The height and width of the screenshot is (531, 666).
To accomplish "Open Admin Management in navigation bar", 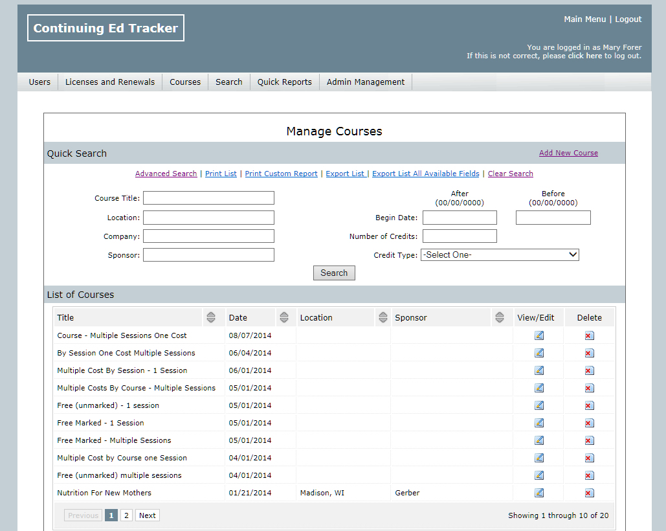I will point(365,82).
